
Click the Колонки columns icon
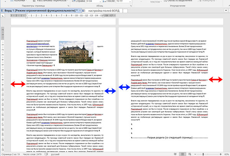(12, 1)
